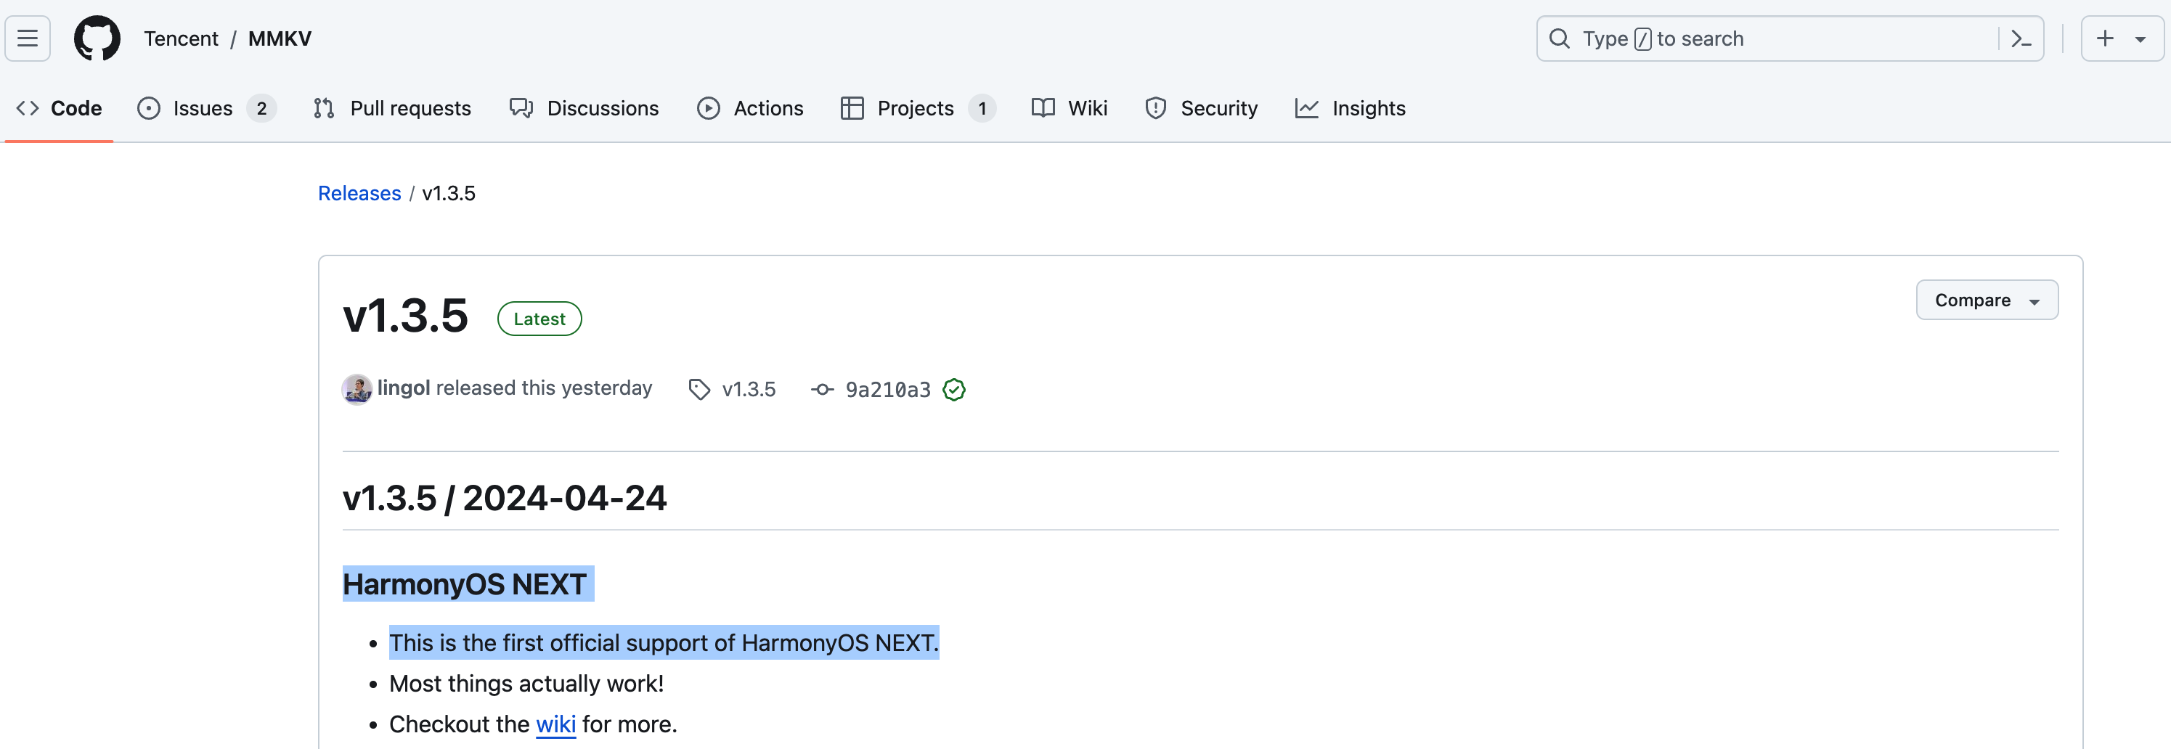Screen dimensions: 2171x749
Task: Open lingol's avatar profile picture
Action: coord(357,389)
